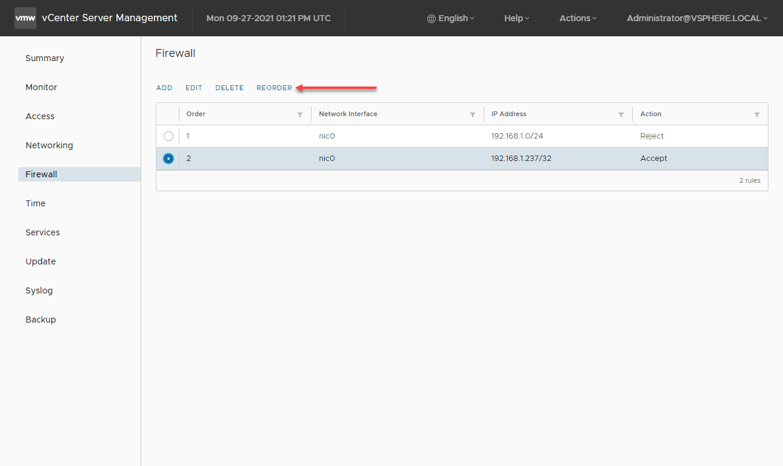Open the Update section
This screenshot has height=466, width=783.
click(41, 261)
